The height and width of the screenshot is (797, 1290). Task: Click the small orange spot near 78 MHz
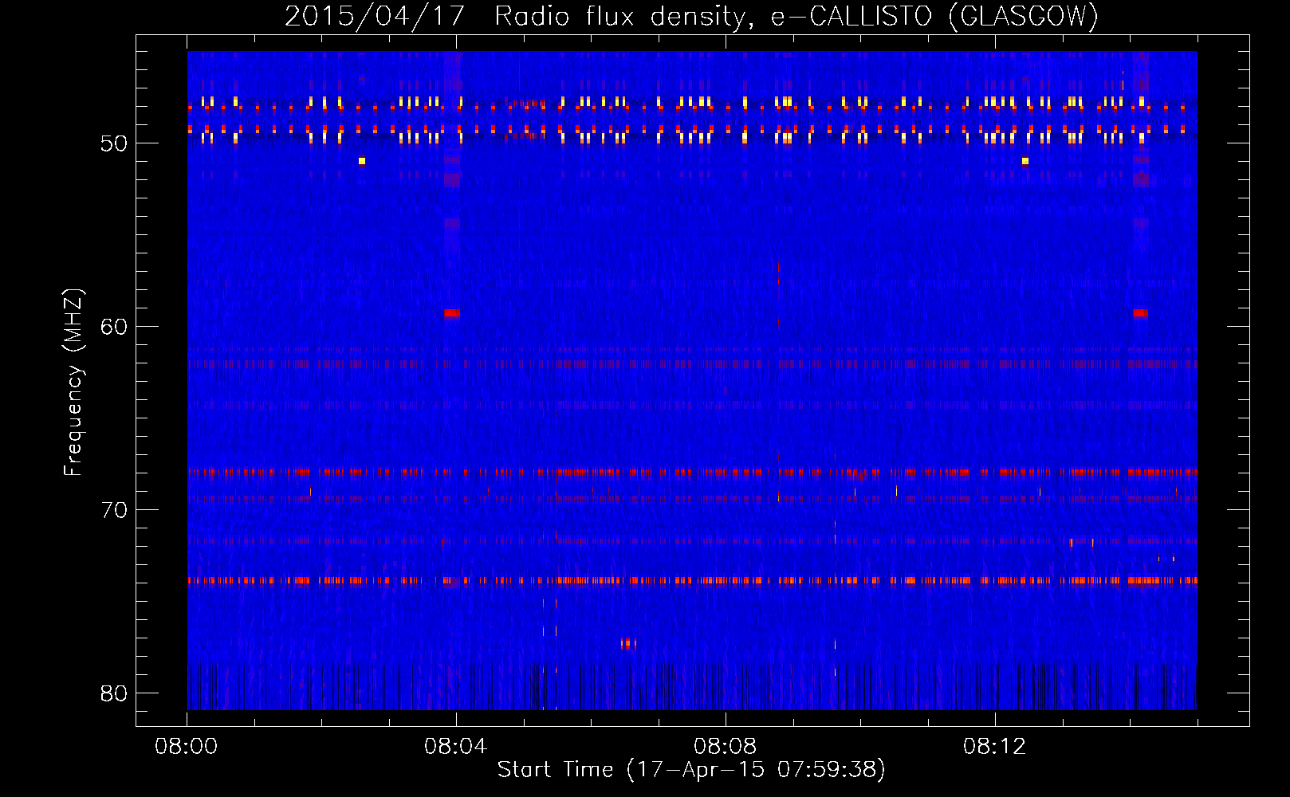(x=628, y=643)
